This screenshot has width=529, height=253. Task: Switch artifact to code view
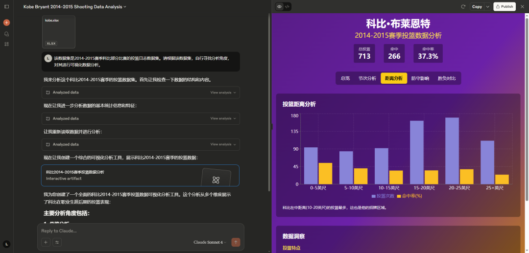coord(287,6)
